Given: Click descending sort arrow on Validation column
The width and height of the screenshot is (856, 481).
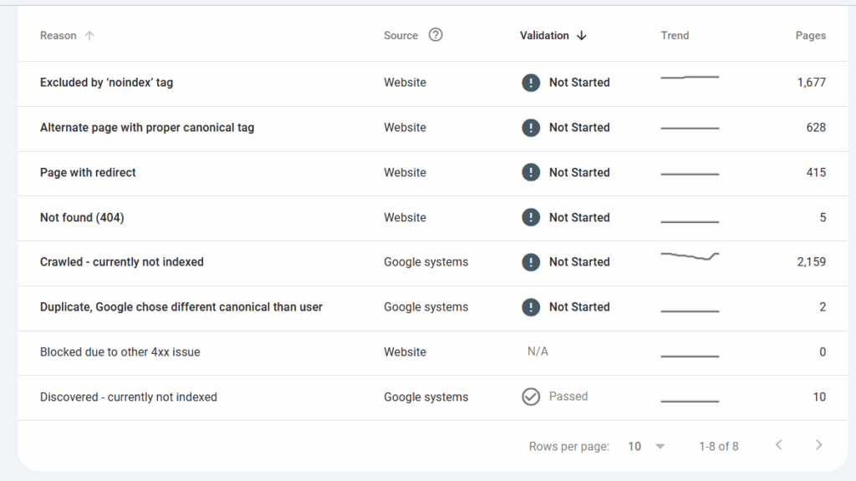Looking at the screenshot, I should [x=583, y=35].
